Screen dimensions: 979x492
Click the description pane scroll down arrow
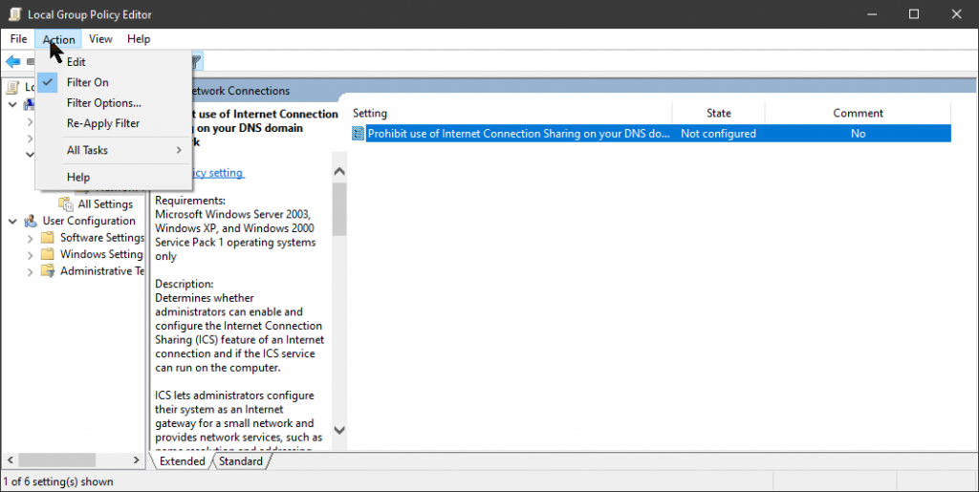[339, 431]
